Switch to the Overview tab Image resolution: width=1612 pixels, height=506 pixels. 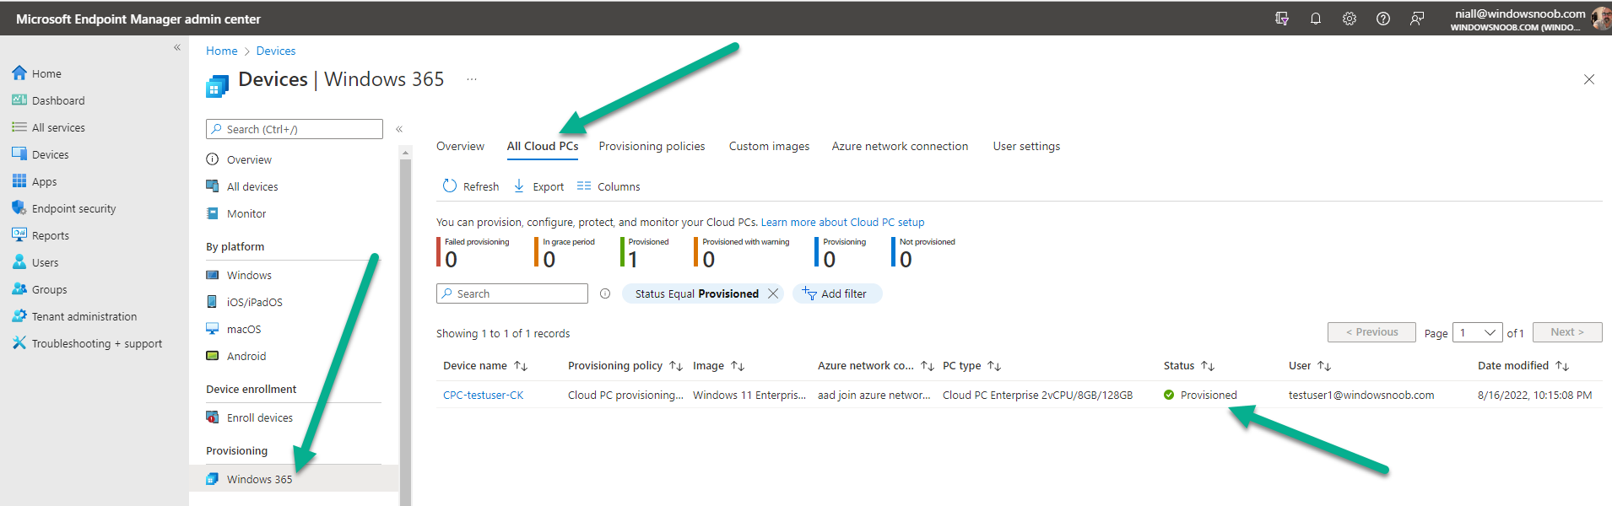(x=461, y=146)
